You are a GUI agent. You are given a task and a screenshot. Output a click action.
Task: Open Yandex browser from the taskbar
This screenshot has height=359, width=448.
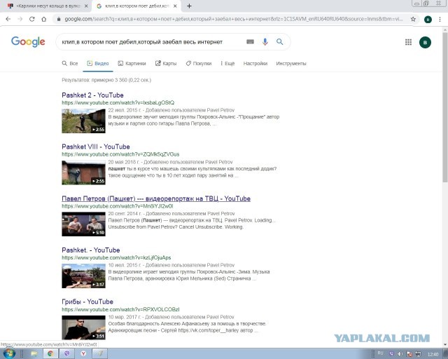83,354
